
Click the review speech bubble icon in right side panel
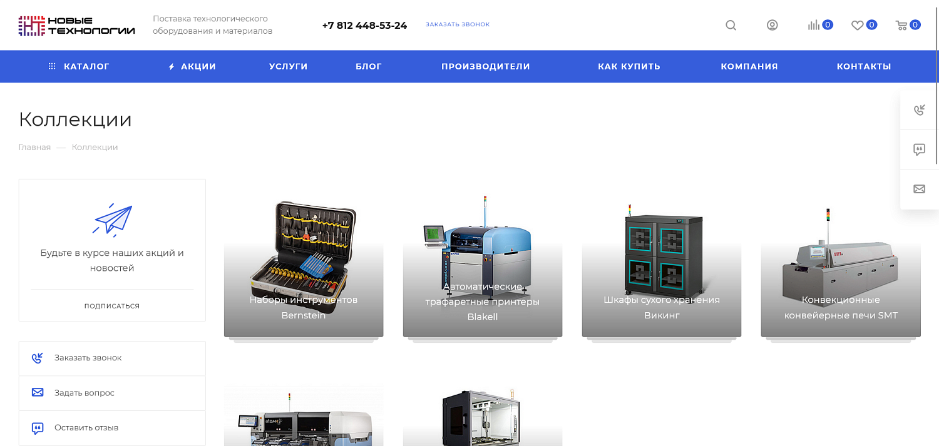coord(919,150)
